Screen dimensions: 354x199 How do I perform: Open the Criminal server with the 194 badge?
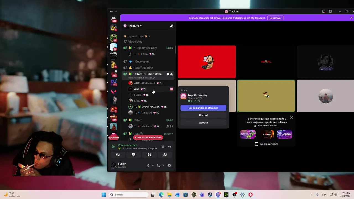(114, 118)
